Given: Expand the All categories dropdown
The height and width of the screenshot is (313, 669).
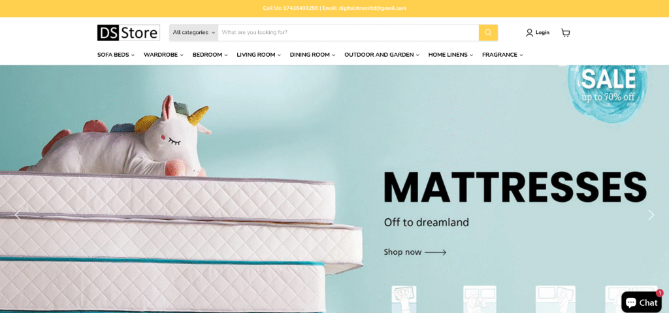Looking at the screenshot, I should [193, 33].
